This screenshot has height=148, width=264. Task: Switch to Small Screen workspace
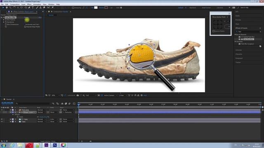pyautogui.click(x=206, y=7)
